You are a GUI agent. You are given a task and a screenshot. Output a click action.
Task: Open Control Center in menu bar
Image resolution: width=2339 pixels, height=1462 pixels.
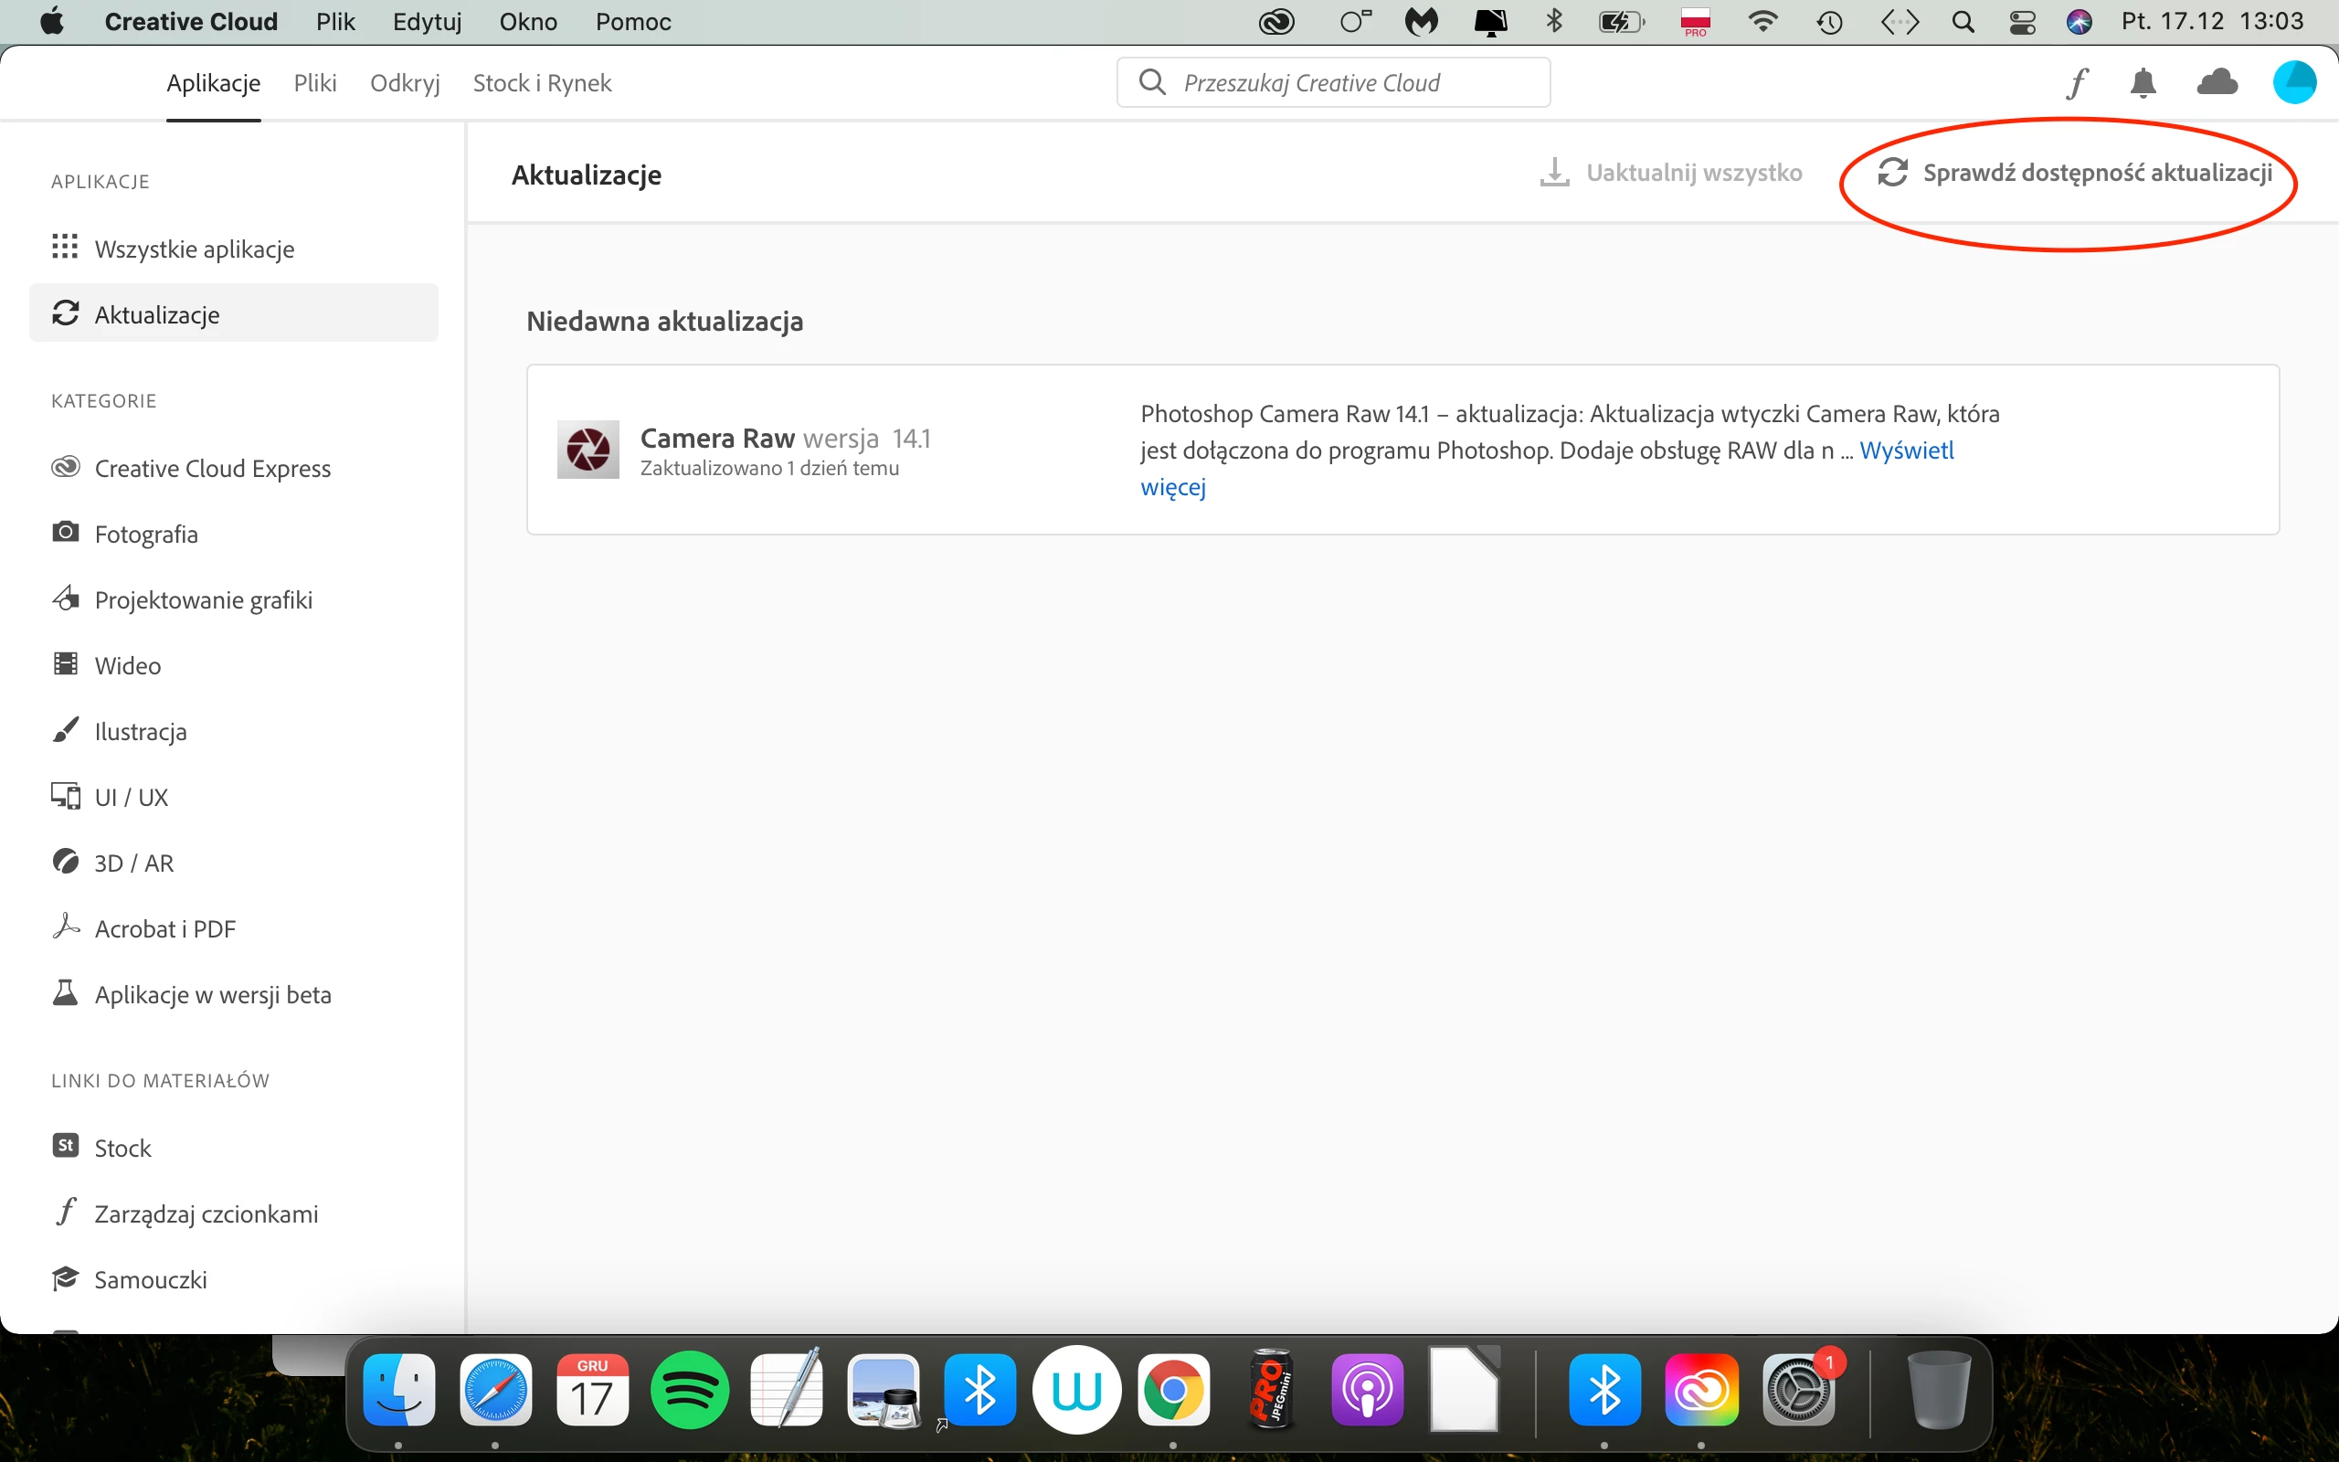(2022, 21)
